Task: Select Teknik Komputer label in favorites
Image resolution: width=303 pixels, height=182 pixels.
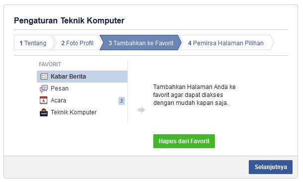Action: [x=74, y=112]
